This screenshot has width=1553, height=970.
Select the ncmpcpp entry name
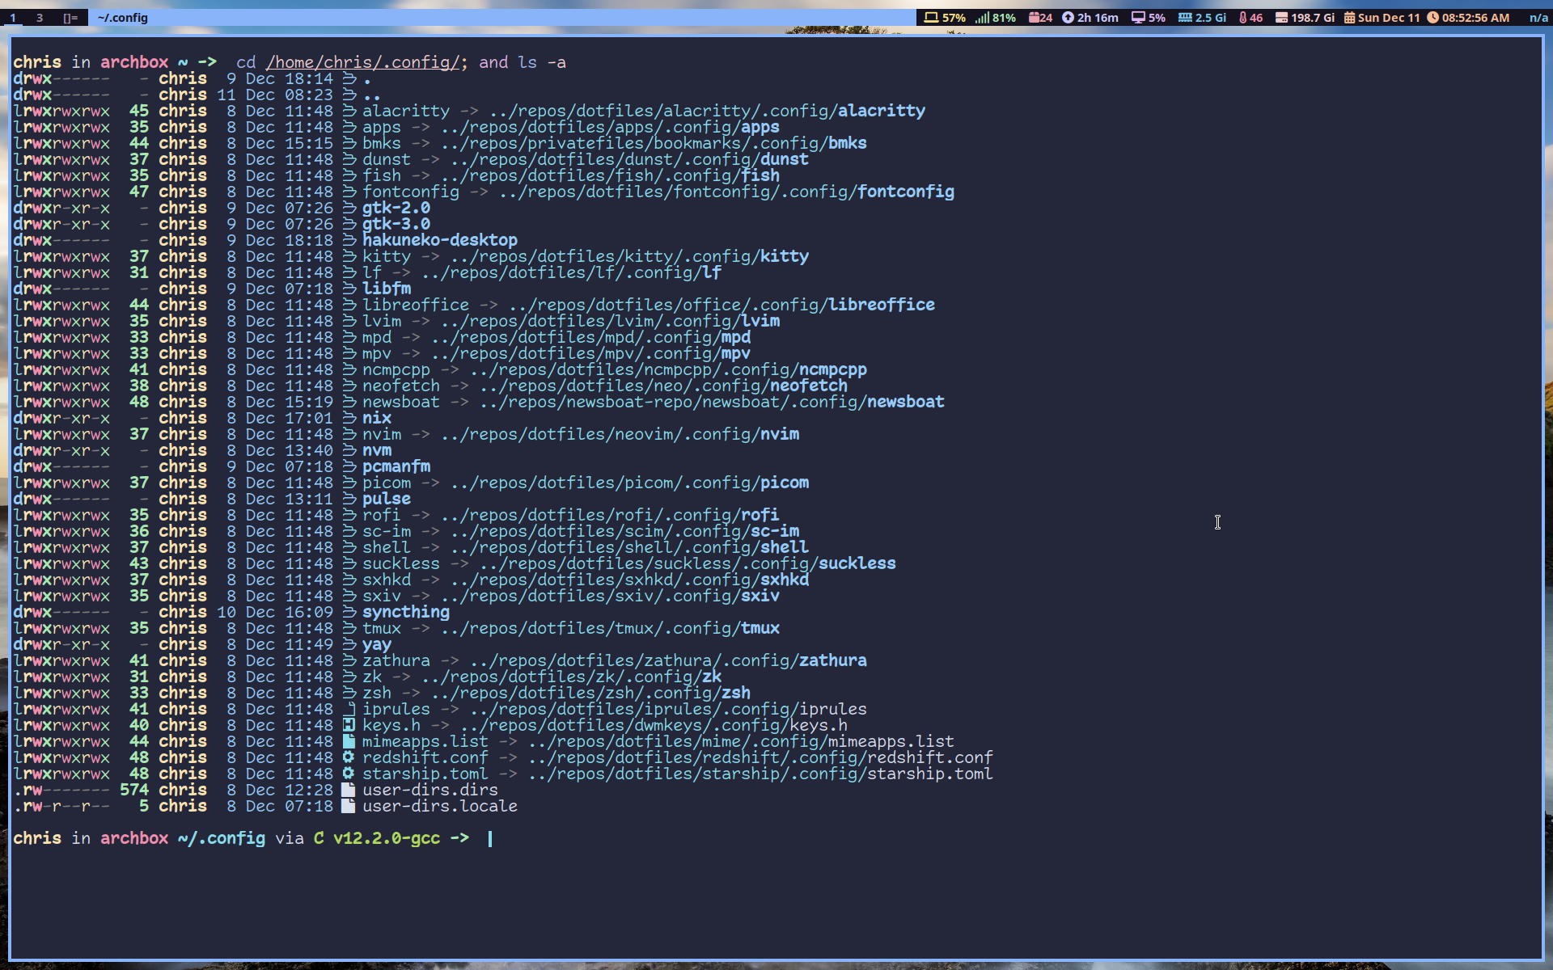pyautogui.click(x=396, y=369)
